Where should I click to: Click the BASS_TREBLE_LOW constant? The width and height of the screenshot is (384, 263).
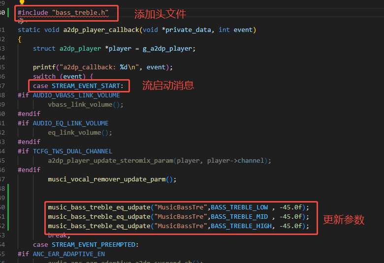(239, 207)
